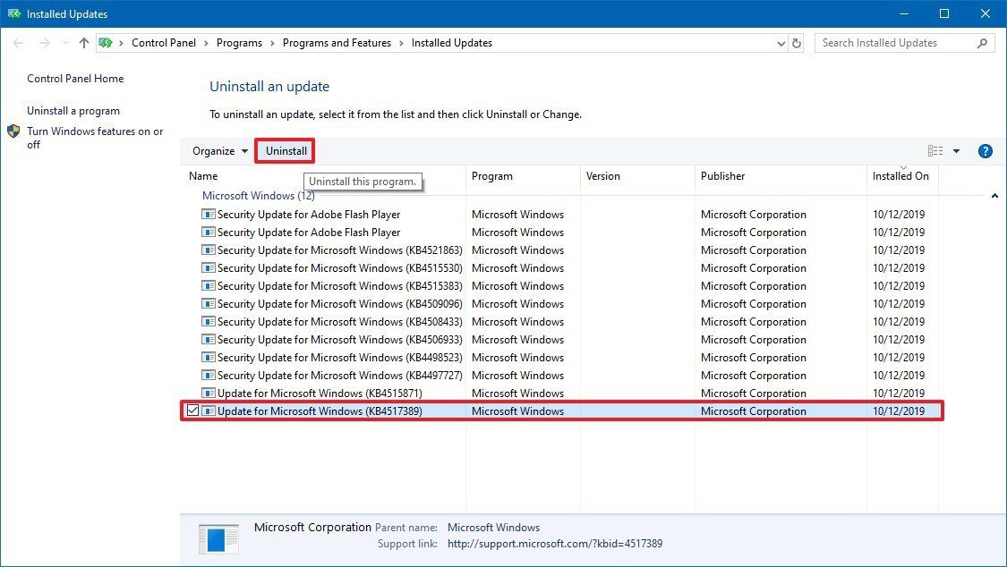Collapse the Microsoft Windows (12) group header
Image resolution: width=1007 pixels, height=567 pixels.
click(258, 196)
